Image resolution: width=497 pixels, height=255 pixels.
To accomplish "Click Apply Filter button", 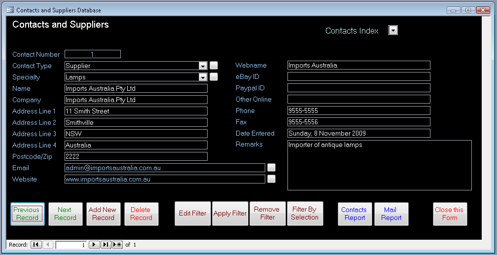I will (230, 214).
